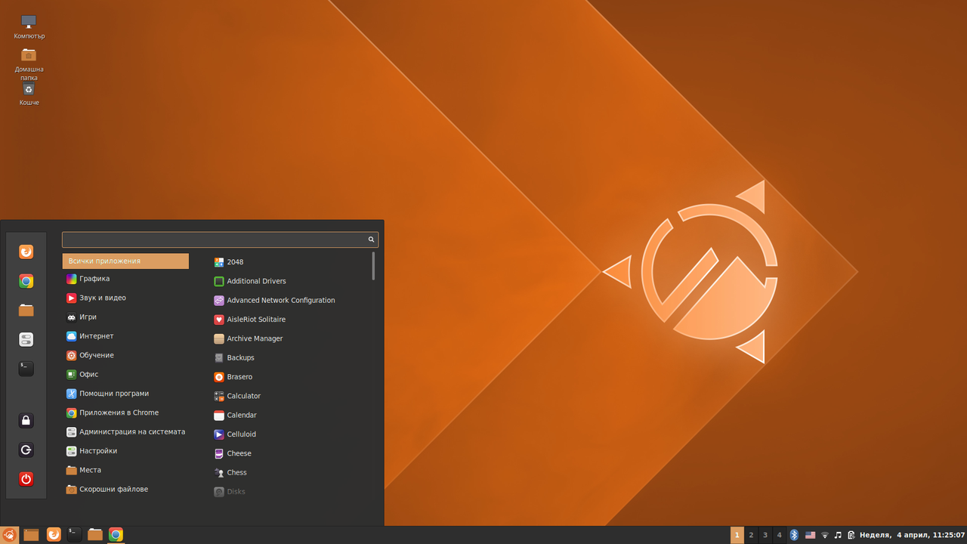Open Bluetooth tray menu
The height and width of the screenshot is (544, 967).
(x=794, y=535)
